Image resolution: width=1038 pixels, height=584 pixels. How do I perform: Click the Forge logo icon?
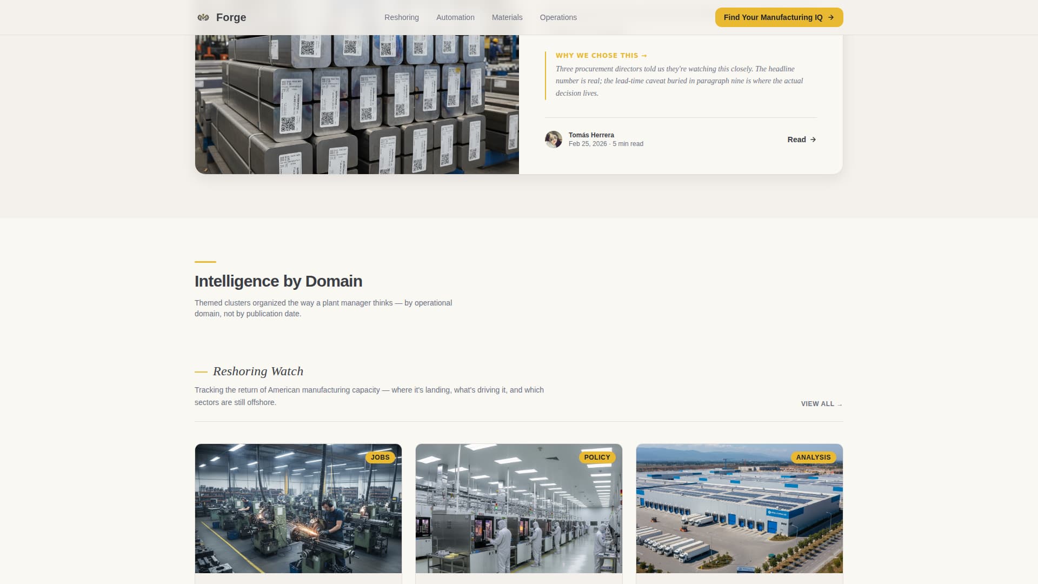(203, 17)
